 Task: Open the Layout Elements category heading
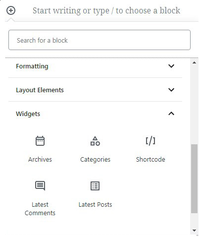tap(40, 90)
